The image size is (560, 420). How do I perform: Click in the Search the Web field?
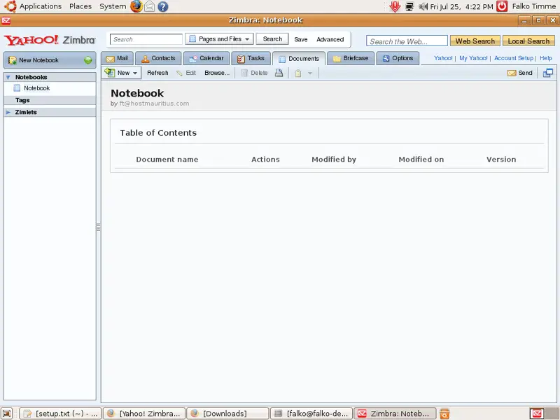[x=407, y=41]
